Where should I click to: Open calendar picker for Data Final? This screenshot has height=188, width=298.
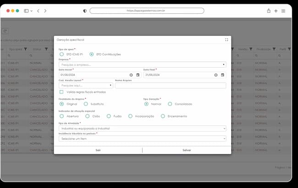(222, 75)
